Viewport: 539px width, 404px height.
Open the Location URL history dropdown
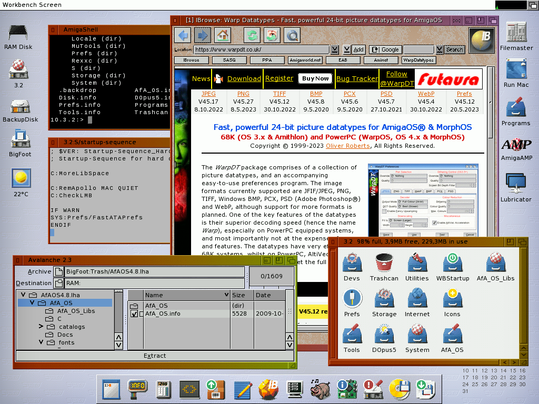click(334, 50)
